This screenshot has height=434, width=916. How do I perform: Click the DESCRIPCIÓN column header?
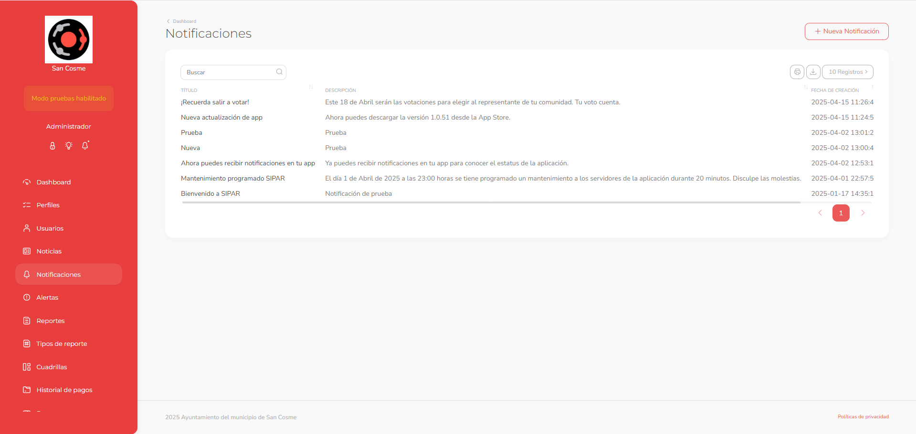click(x=340, y=90)
